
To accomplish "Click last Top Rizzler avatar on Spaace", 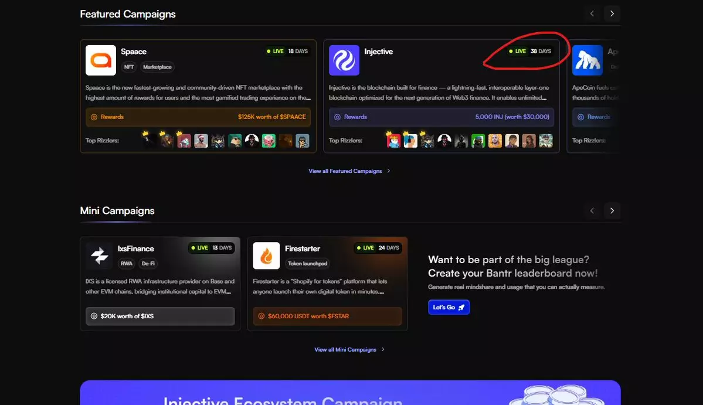I will point(302,141).
